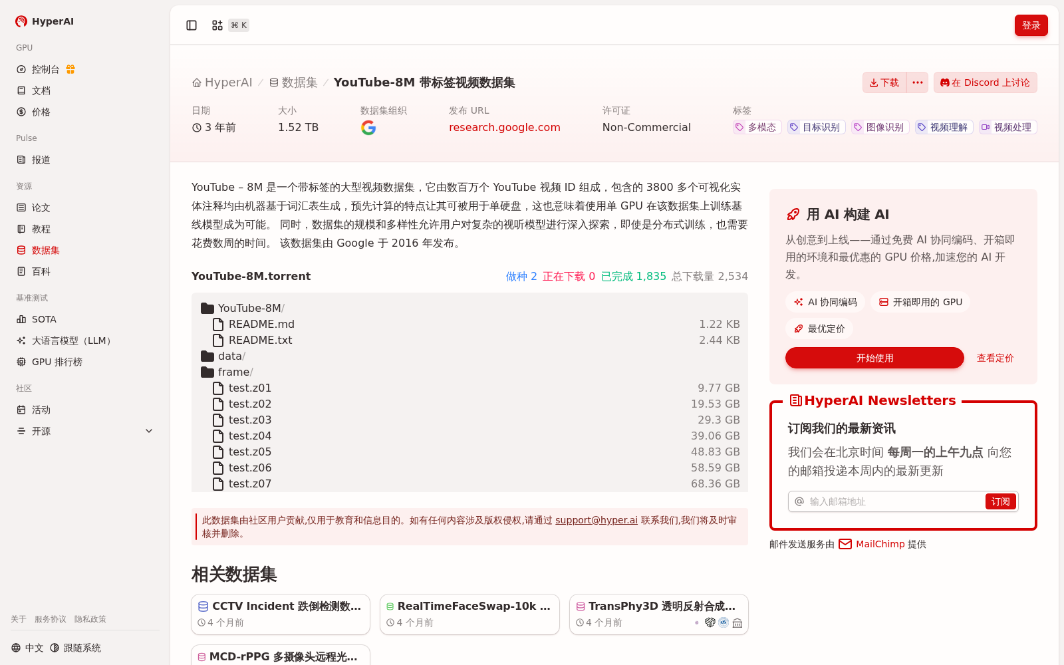1064x665 pixels.
Task: Open 查看定价 link
Action: (995, 358)
